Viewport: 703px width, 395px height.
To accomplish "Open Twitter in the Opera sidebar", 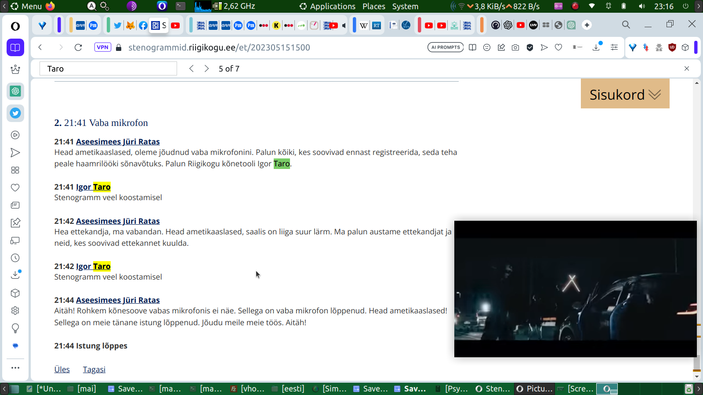I will click(15, 113).
